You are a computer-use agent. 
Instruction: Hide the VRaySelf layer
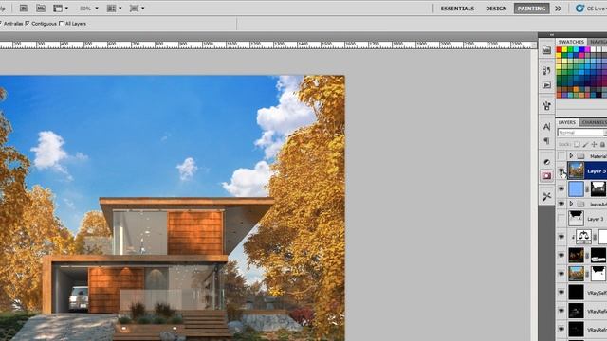pos(561,293)
